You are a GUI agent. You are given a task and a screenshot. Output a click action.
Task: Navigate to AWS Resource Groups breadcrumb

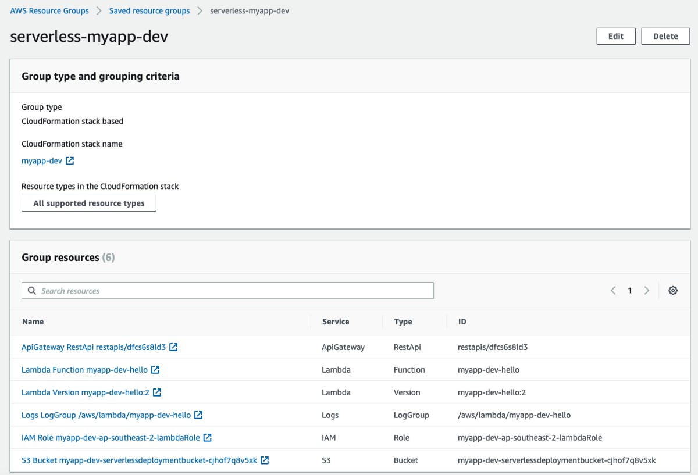[49, 10]
